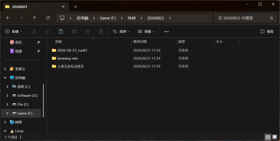Image resolution: width=280 pixels, height=141 pixels.
Task: Open the 排序 sort dropdown
Action: (x=121, y=32)
